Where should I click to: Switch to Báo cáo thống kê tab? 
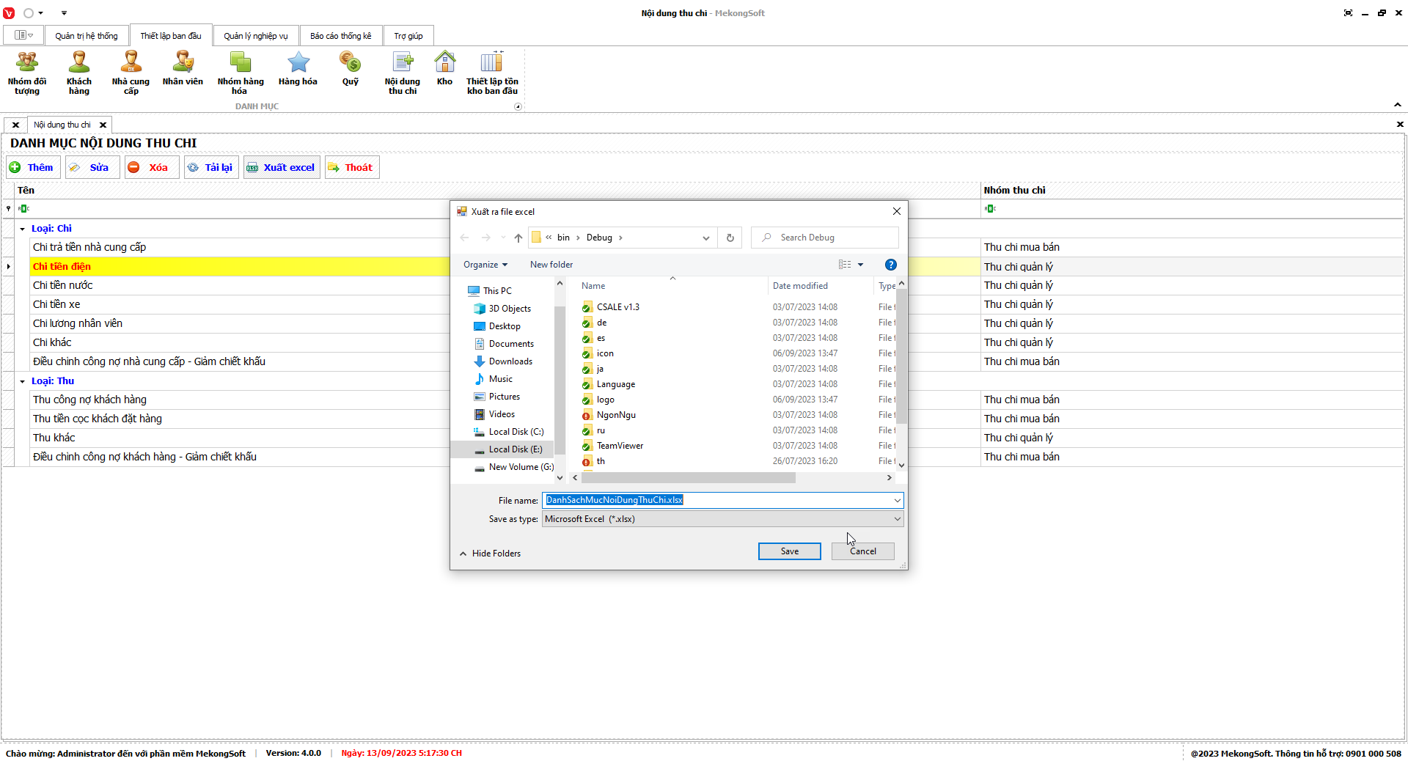[341, 36]
